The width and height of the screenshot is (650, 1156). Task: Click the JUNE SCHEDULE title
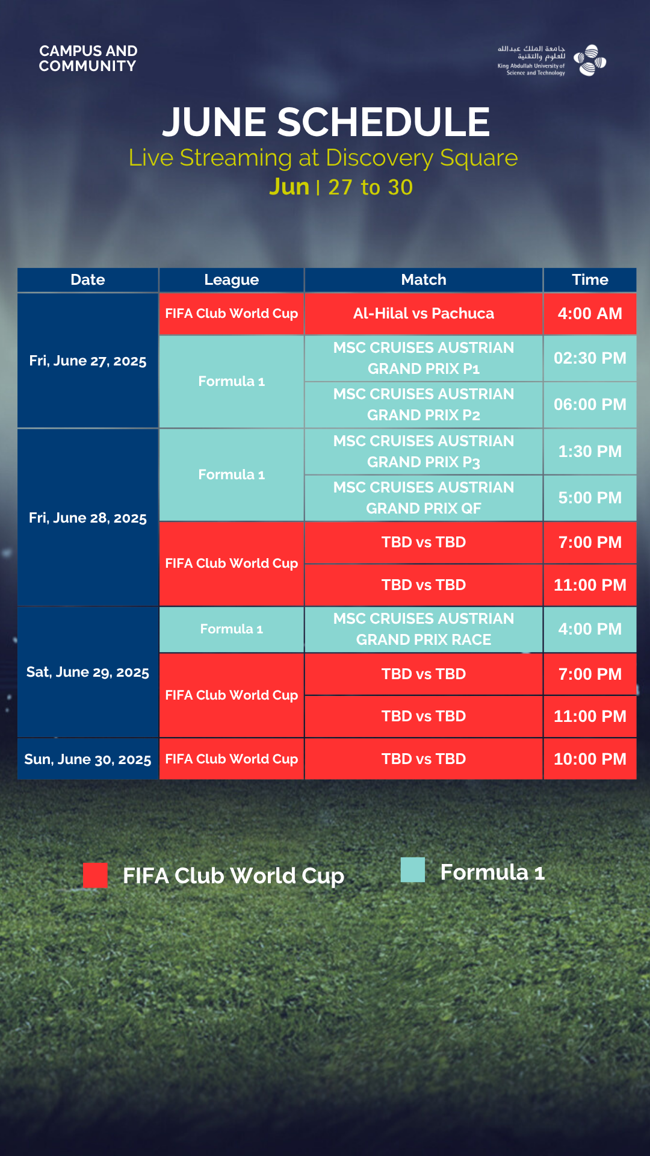point(326,122)
